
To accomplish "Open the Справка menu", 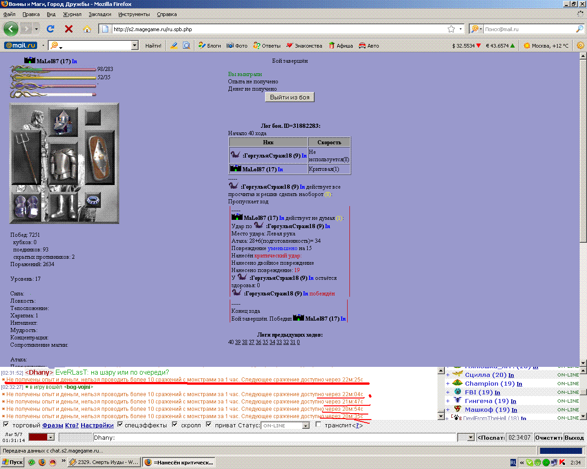I will pos(167,14).
